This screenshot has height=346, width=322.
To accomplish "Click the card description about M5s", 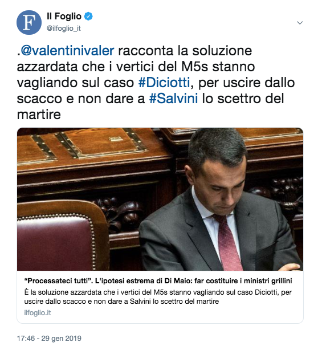I will (158, 297).
